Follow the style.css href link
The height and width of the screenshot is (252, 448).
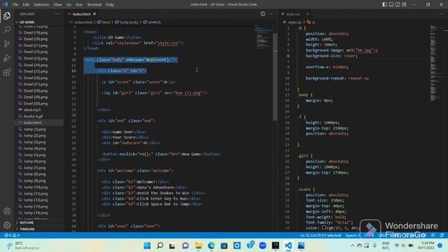168,43
